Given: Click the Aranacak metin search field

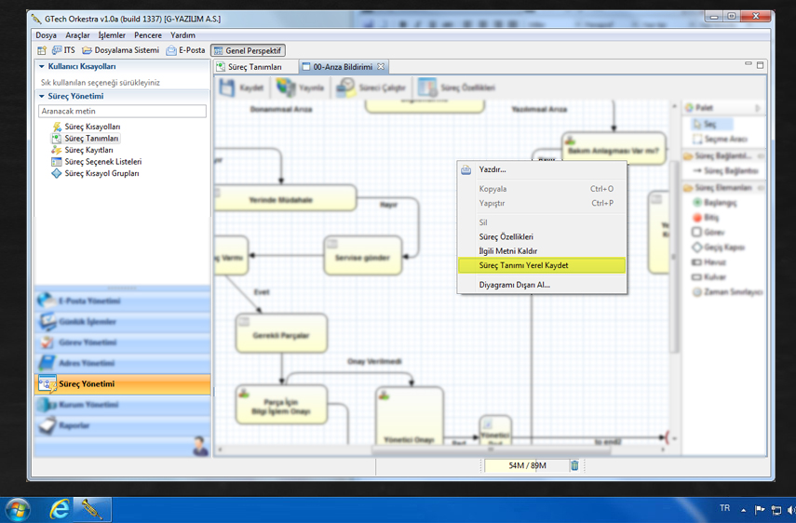Looking at the screenshot, I should 122,111.
